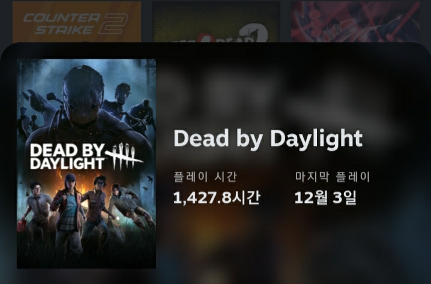This screenshot has width=431, height=284.
Task: Click the 1,427.8시간 playtime value
Action: coord(217,198)
